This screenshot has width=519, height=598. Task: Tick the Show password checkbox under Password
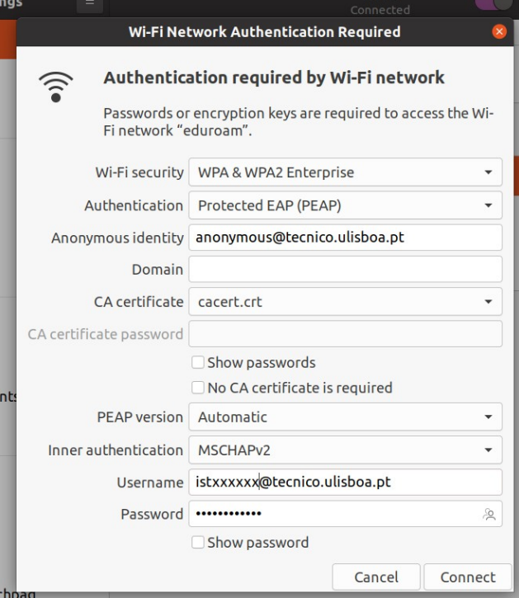(x=198, y=542)
